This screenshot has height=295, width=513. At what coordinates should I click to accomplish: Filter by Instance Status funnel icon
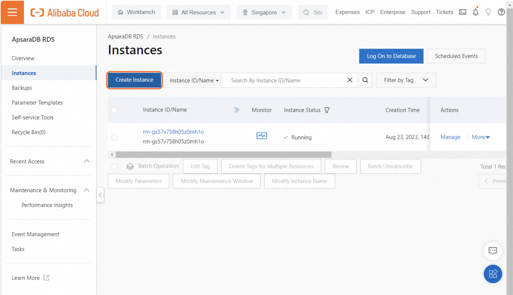coord(327,110)
